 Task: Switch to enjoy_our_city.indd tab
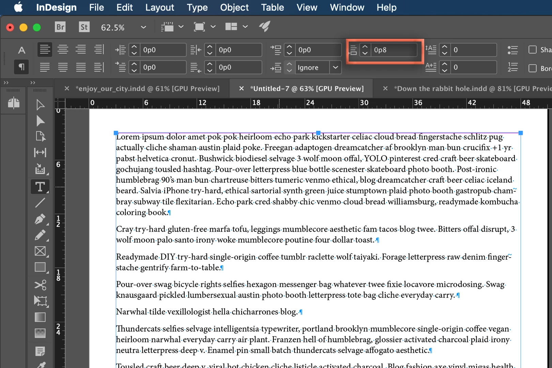click(148, 89)
